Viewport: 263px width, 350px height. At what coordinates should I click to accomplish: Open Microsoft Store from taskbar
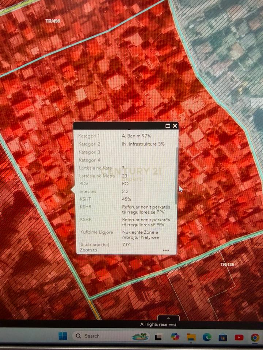point(223,337)
